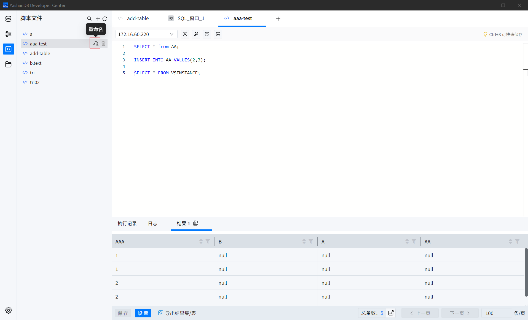
Task: Click the rename icon beside aaa-test
Action: (95, 43)
